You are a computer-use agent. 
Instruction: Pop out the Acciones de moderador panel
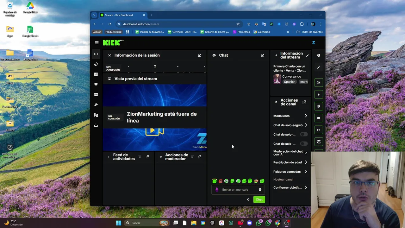pos(200,157)
